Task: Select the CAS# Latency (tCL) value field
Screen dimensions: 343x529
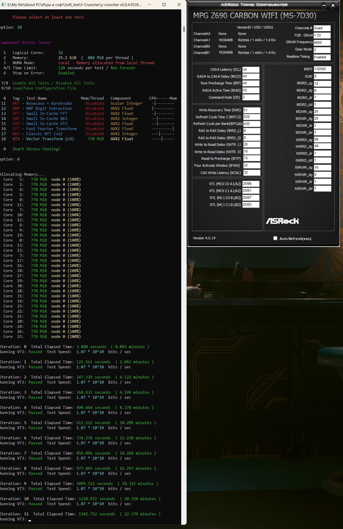Action: coord(251,69)
